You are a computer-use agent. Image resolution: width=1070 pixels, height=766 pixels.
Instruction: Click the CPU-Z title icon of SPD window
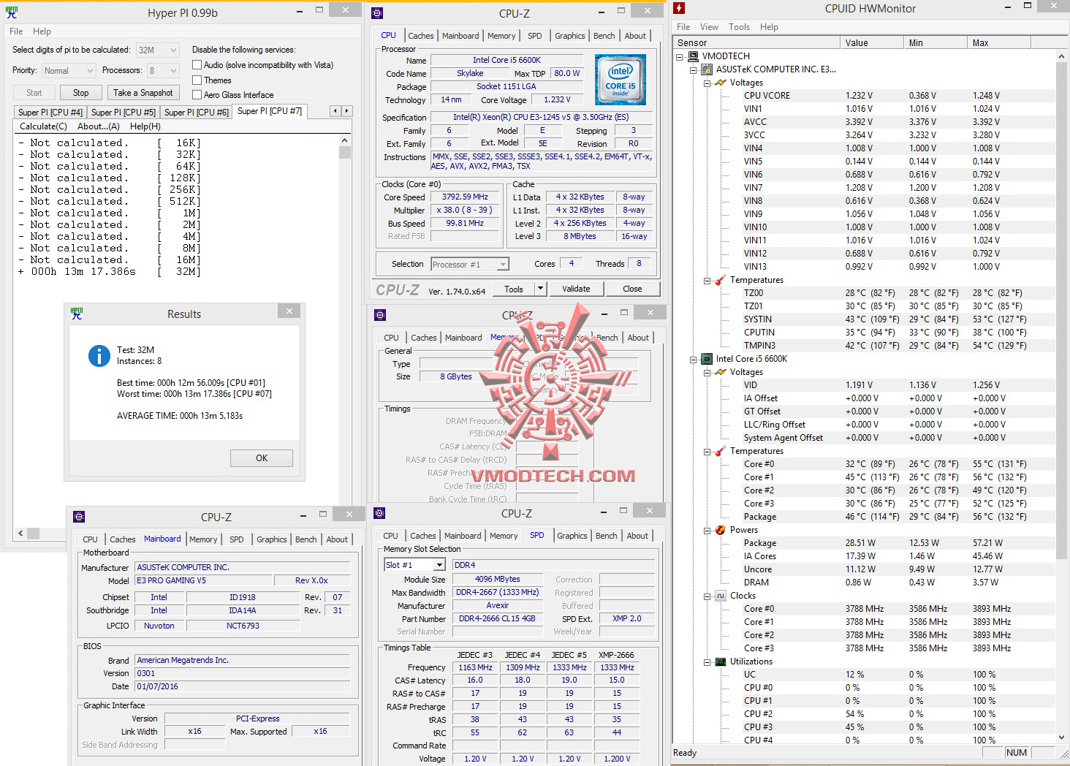379,513
